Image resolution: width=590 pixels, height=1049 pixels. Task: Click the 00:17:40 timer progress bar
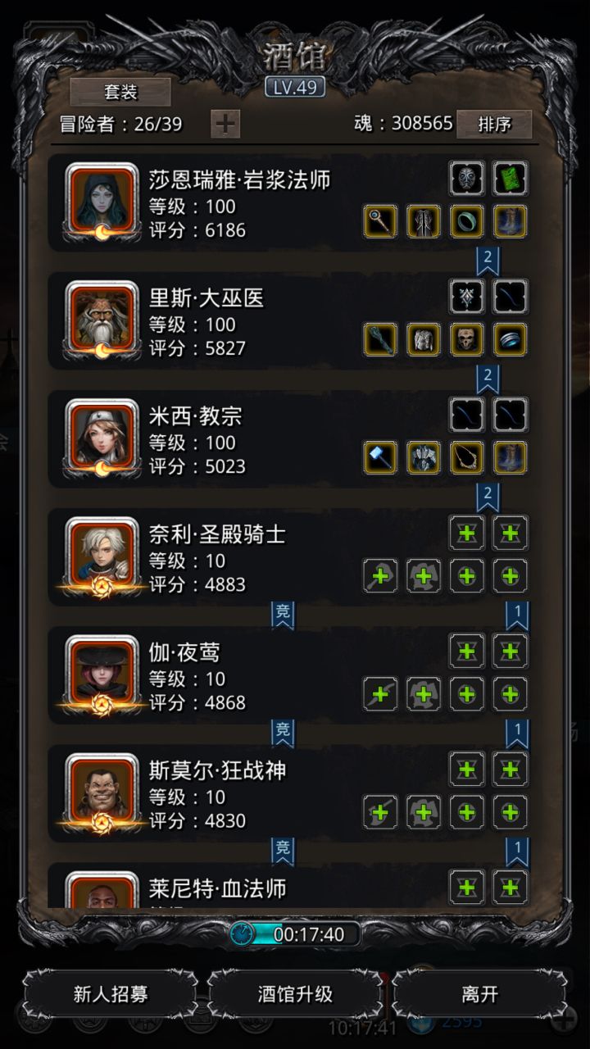[295, 933]
